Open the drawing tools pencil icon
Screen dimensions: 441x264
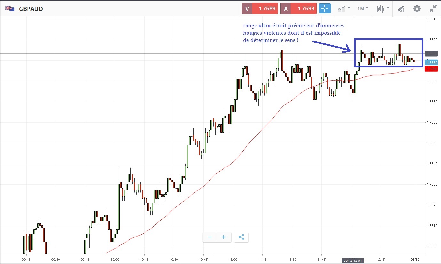pos(401,9)
